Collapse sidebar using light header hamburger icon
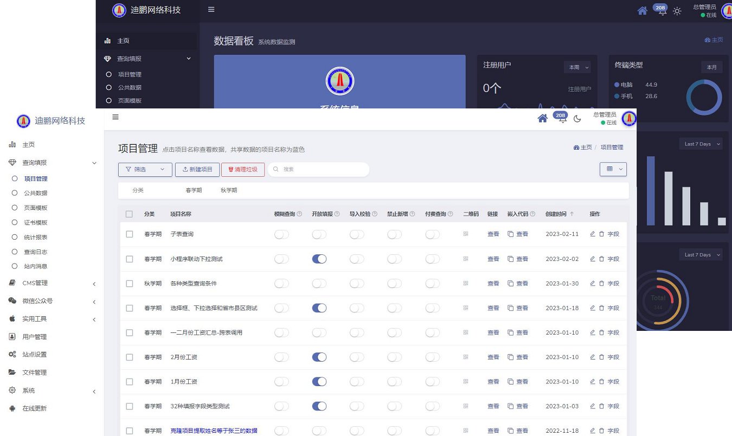 point(115,117)
